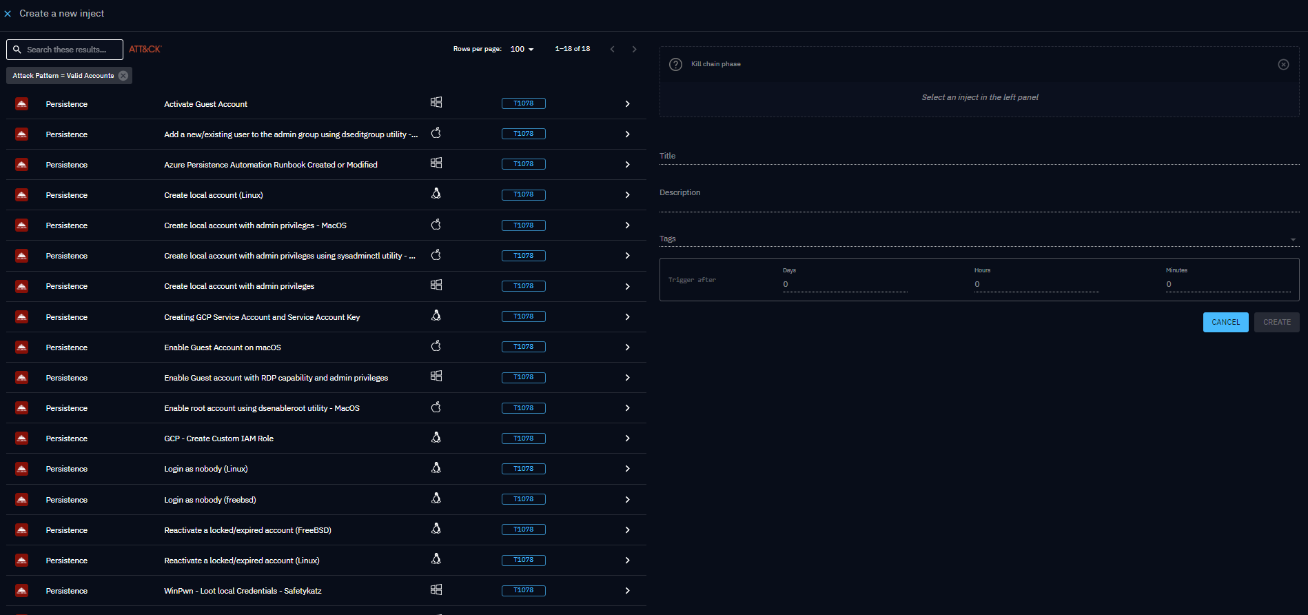Expand the GCP - Create Custom IAM Role row
The width and height of the screenshot is (1308, 615).
tap(627, 438)
